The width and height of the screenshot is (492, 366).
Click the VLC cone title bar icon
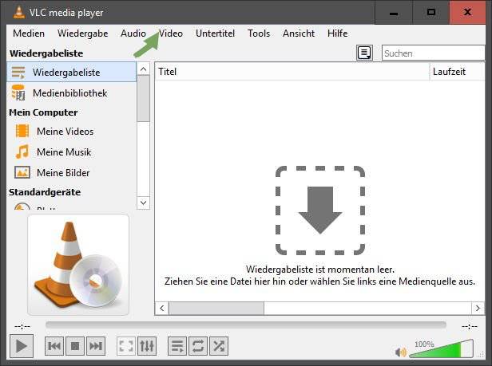19,12
